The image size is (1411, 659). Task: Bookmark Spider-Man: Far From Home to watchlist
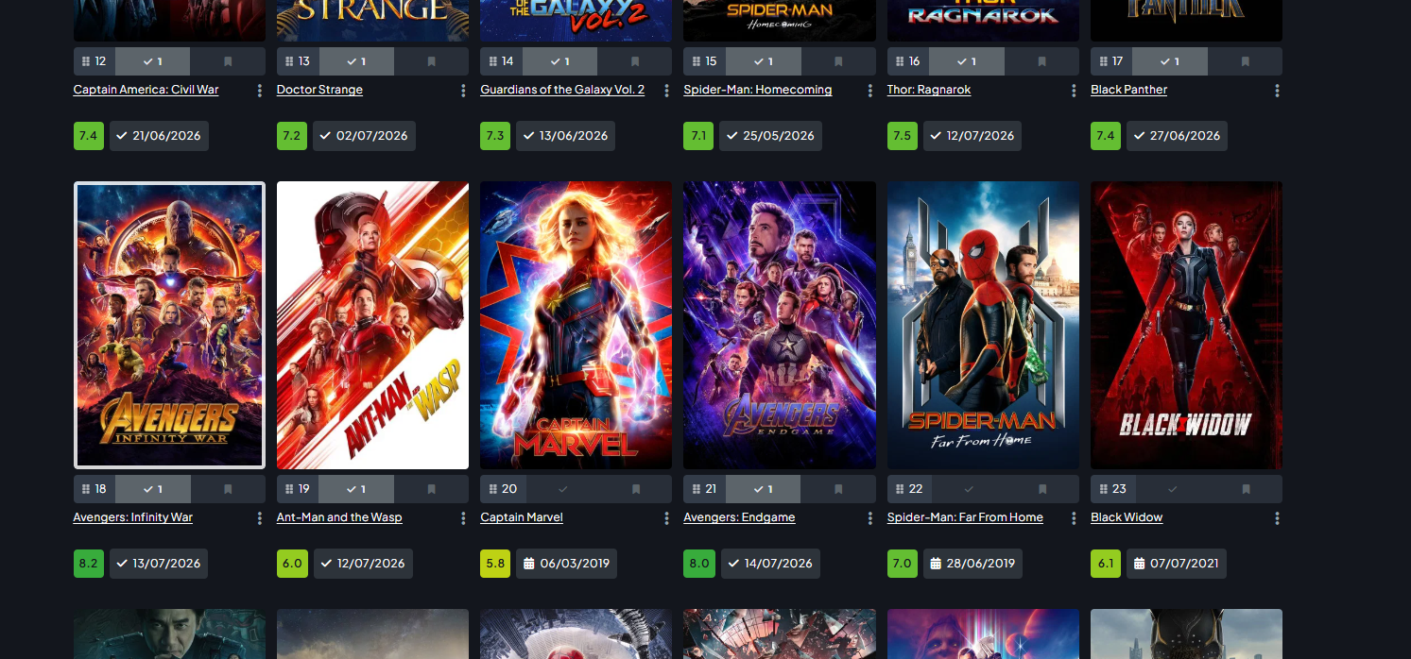point(1042,489)
